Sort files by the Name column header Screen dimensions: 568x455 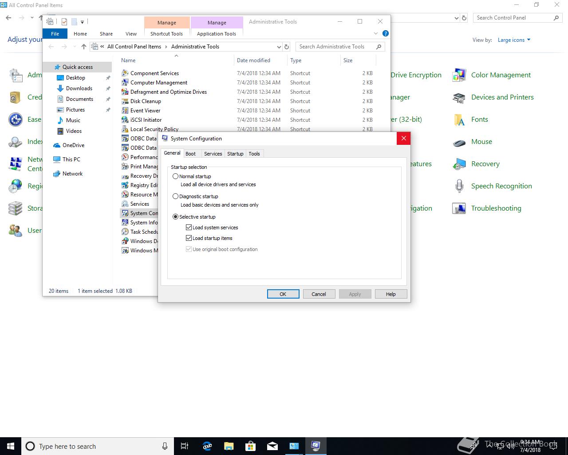pyautogui.click(x=176, y=60)
